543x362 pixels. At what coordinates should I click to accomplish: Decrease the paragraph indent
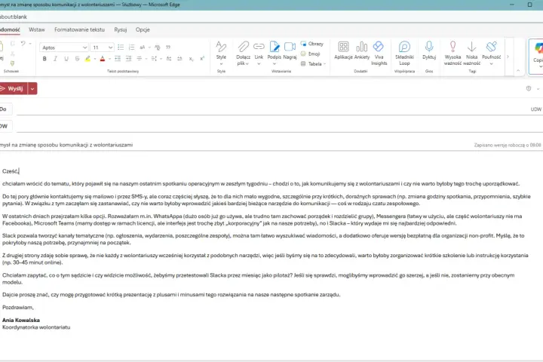[118, 59]
